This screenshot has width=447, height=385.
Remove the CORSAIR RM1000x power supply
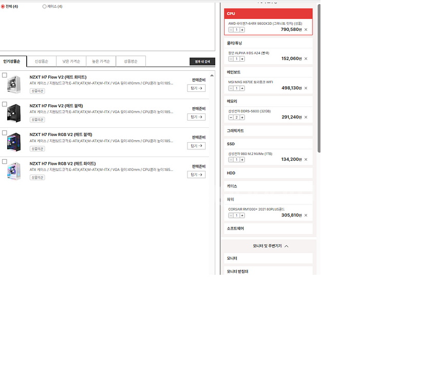306,215
